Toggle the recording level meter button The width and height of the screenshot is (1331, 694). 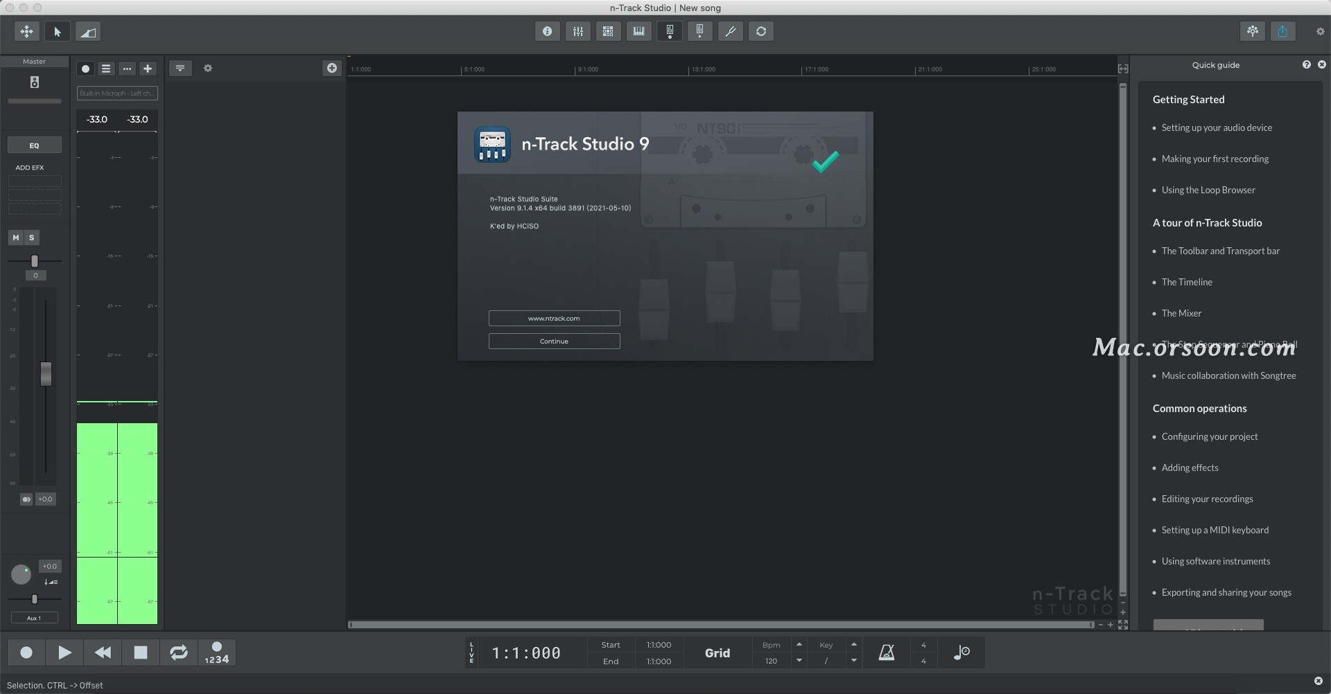coord(670,31)
